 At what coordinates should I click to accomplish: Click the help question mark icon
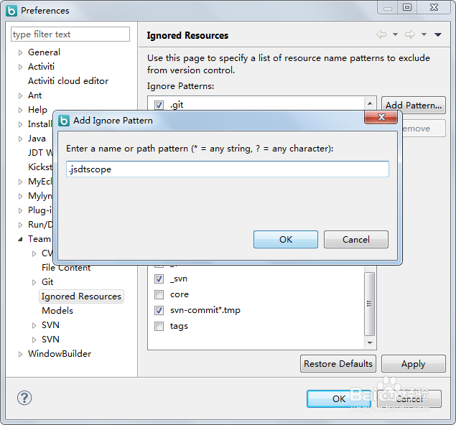click(x=24, y=398)
